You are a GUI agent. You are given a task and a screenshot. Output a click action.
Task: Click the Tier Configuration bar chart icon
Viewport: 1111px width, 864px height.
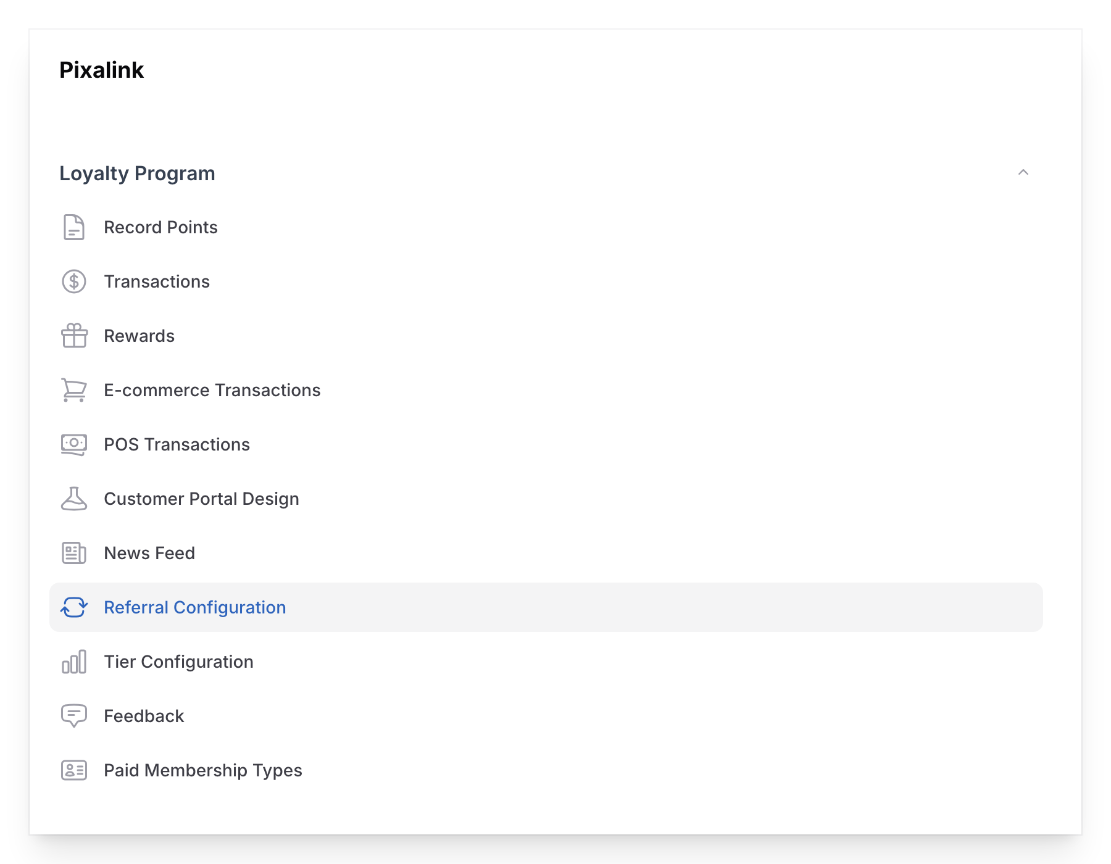click(73, 662)
